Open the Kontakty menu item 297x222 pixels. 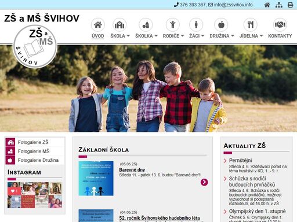click(x=280, y=36)
